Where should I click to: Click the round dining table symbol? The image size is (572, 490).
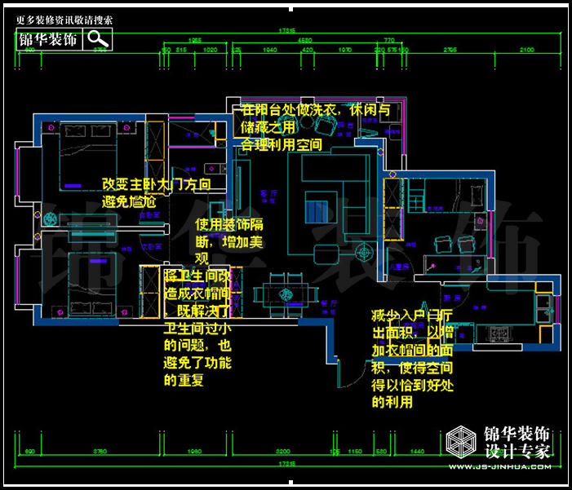tap(286, 295)
